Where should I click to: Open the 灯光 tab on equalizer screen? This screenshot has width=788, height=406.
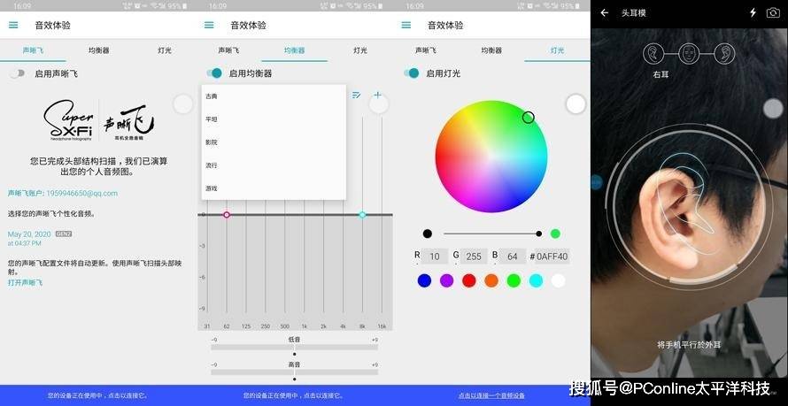pos(359,50)
